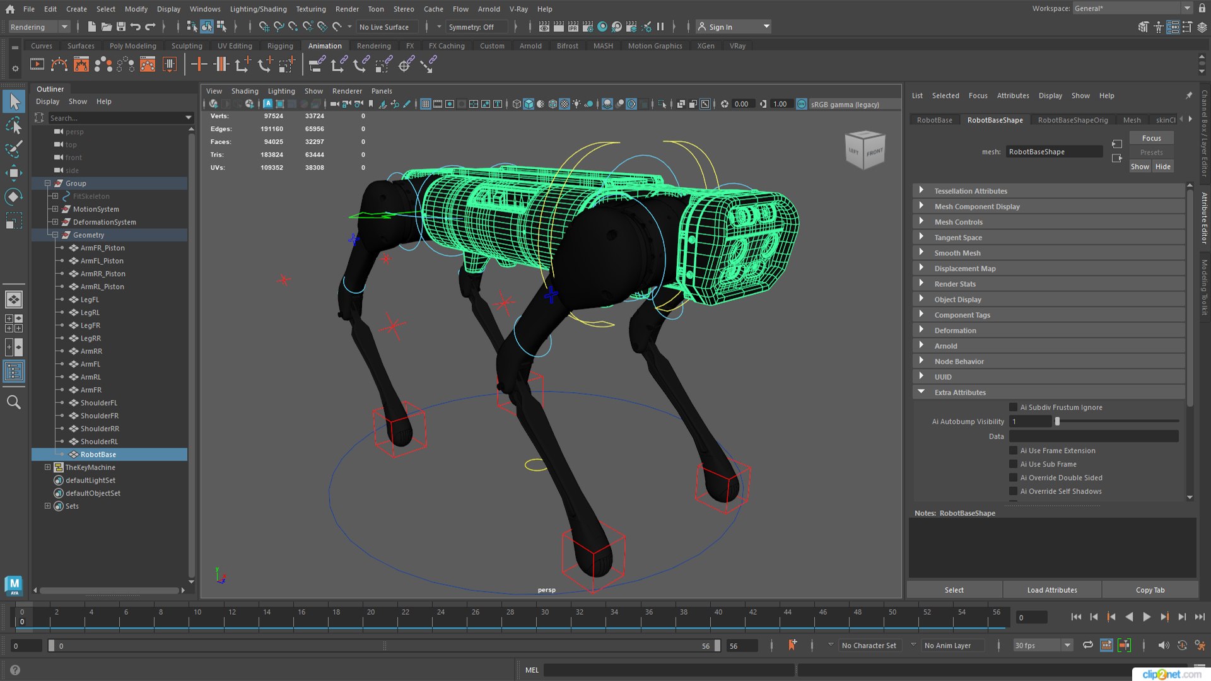1211x681 pixels.
Task: Click the Maya home icon
Action: coord(10,9)
